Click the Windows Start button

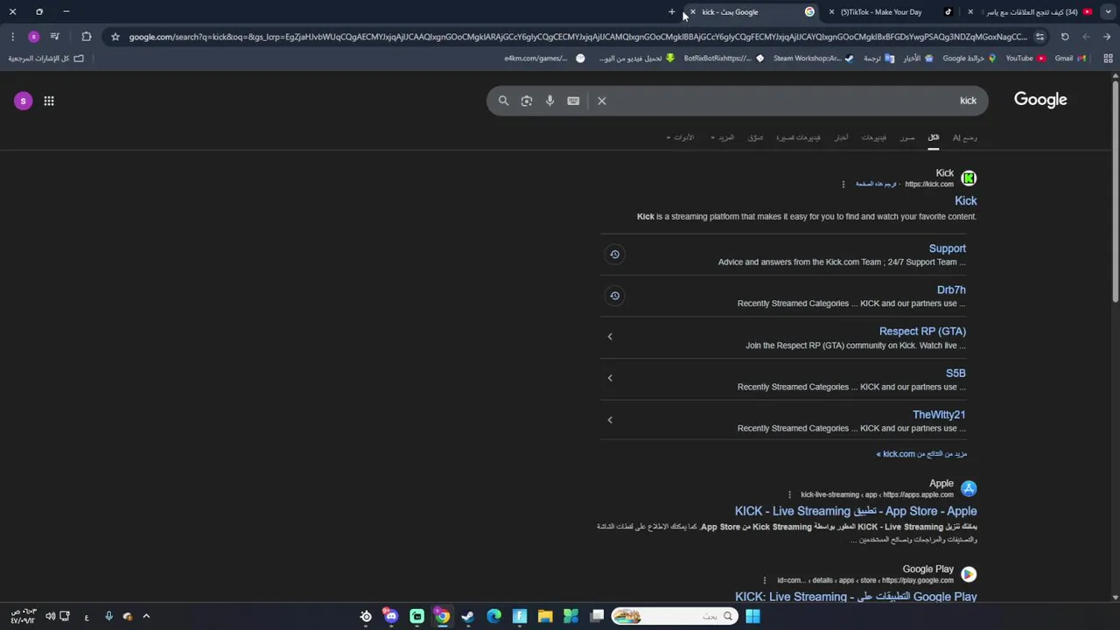752,617
